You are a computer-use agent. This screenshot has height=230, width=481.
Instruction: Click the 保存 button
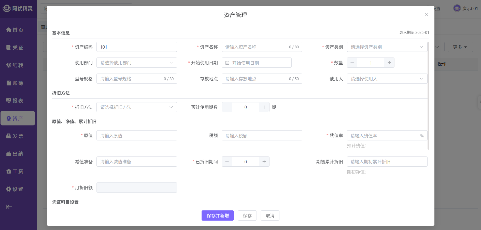pos(247,216)
